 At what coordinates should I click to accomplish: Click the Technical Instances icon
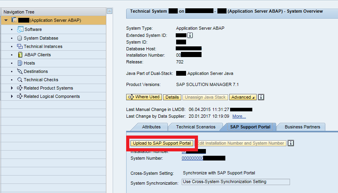19,46
